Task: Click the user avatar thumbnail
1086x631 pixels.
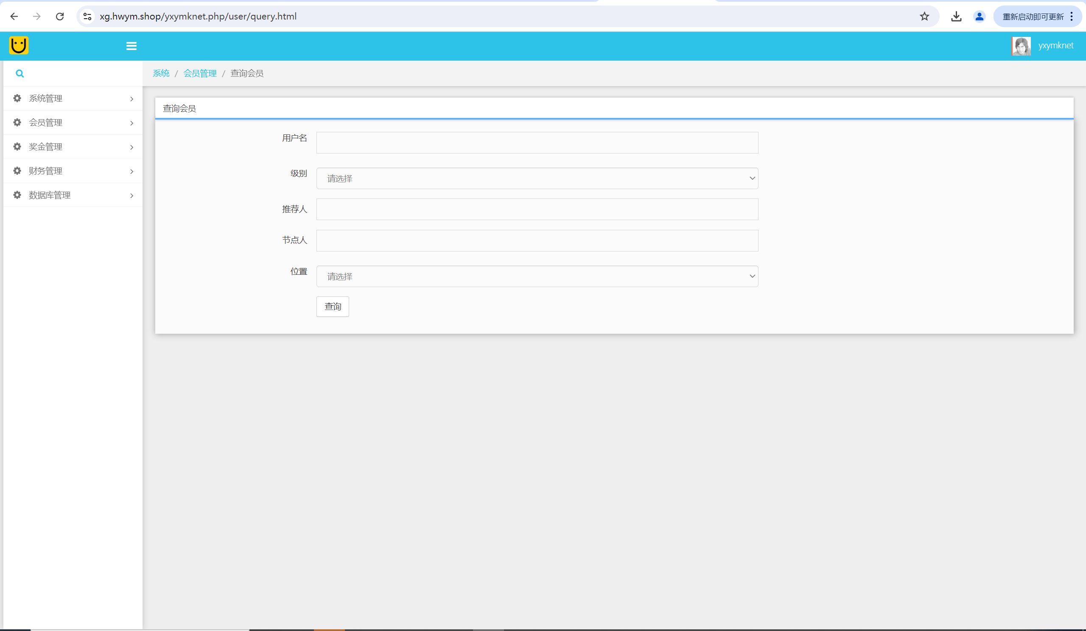Action: tap(1021, 46)
